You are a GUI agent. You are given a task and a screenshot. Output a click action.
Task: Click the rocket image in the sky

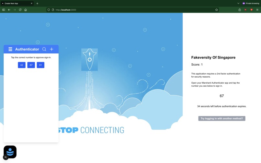point(90,60)
